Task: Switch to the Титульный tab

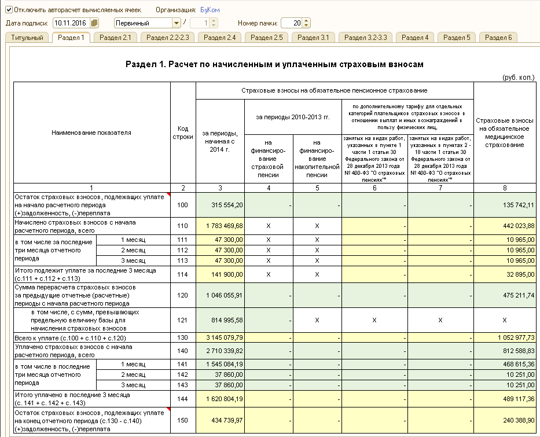Action: tap(27, 38)
